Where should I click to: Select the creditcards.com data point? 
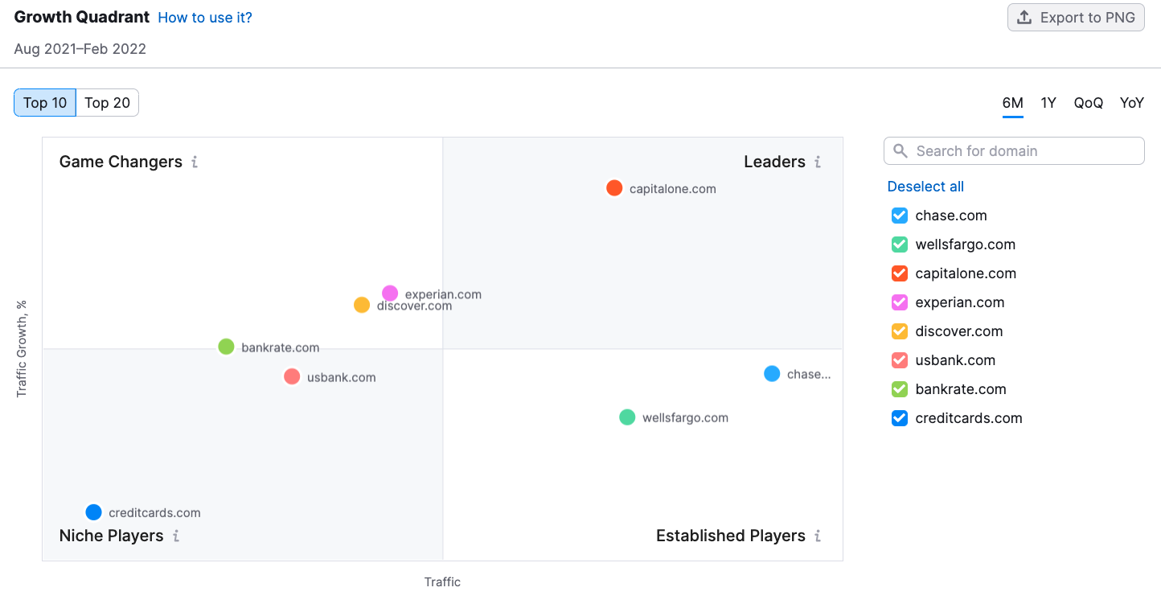pos(94,512)
